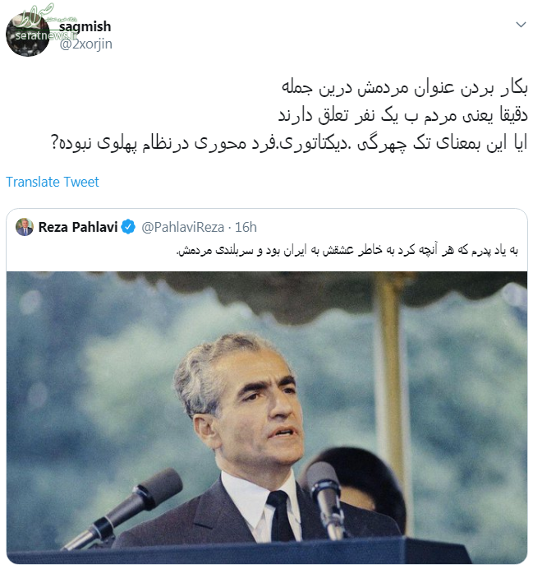Select the first line of the main tweet

(x=404, y=88)
